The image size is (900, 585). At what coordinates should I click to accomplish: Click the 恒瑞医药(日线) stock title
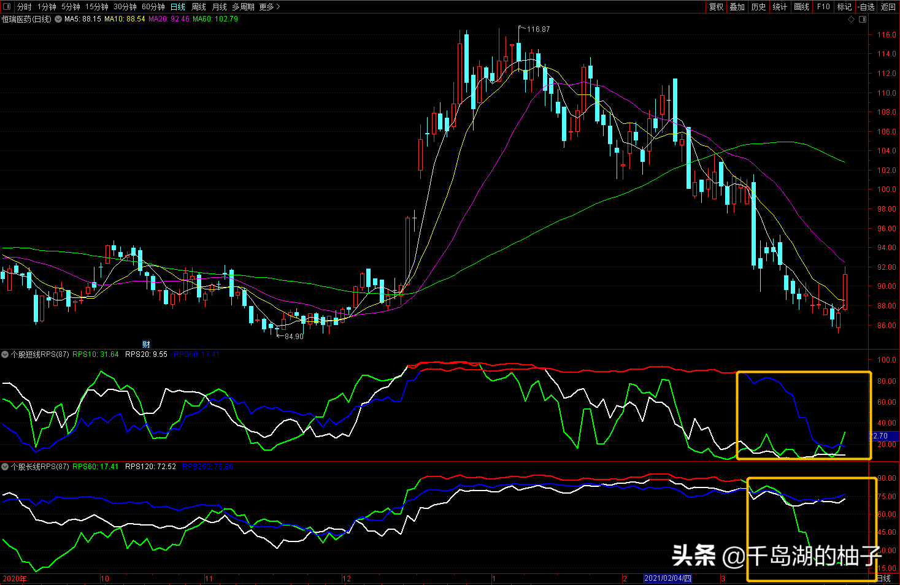[26, 20]
